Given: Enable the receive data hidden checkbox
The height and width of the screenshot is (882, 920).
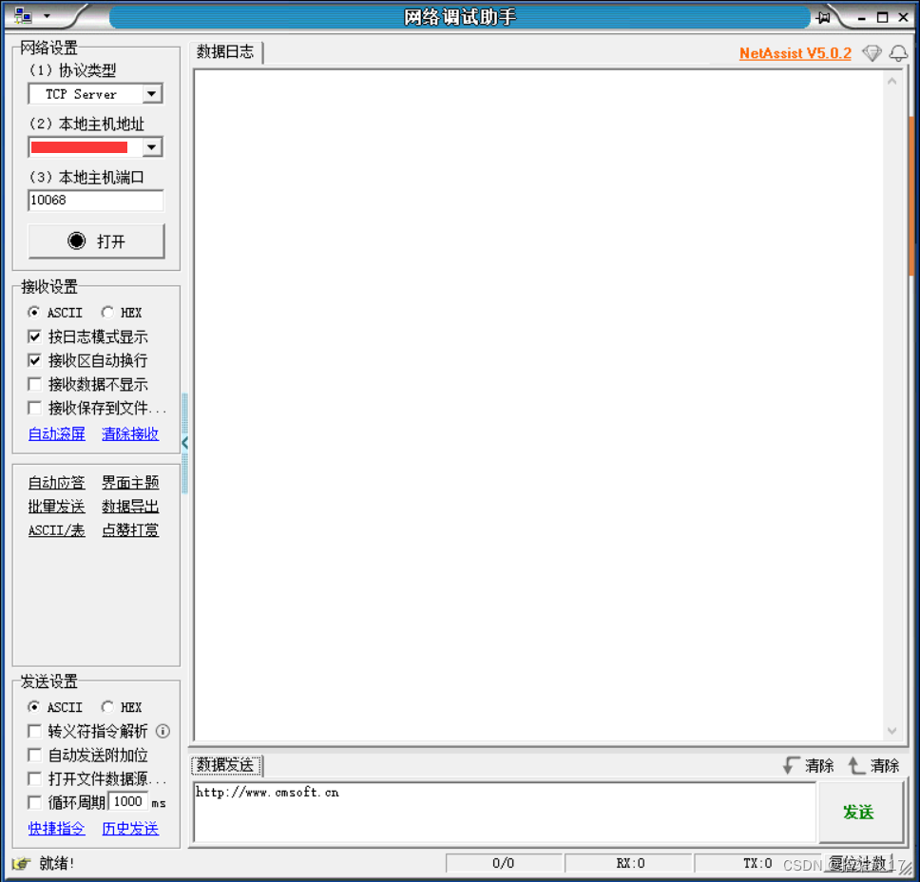Looking at the screenshot, I should (34, 384).
